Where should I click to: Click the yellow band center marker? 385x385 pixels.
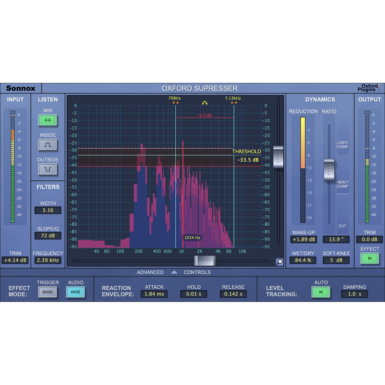pos(205,103)
